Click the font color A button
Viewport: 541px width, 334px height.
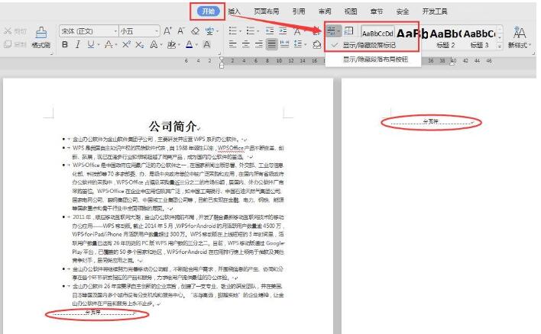click(189, 45)
